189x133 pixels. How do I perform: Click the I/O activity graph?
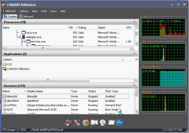(163, 52)
